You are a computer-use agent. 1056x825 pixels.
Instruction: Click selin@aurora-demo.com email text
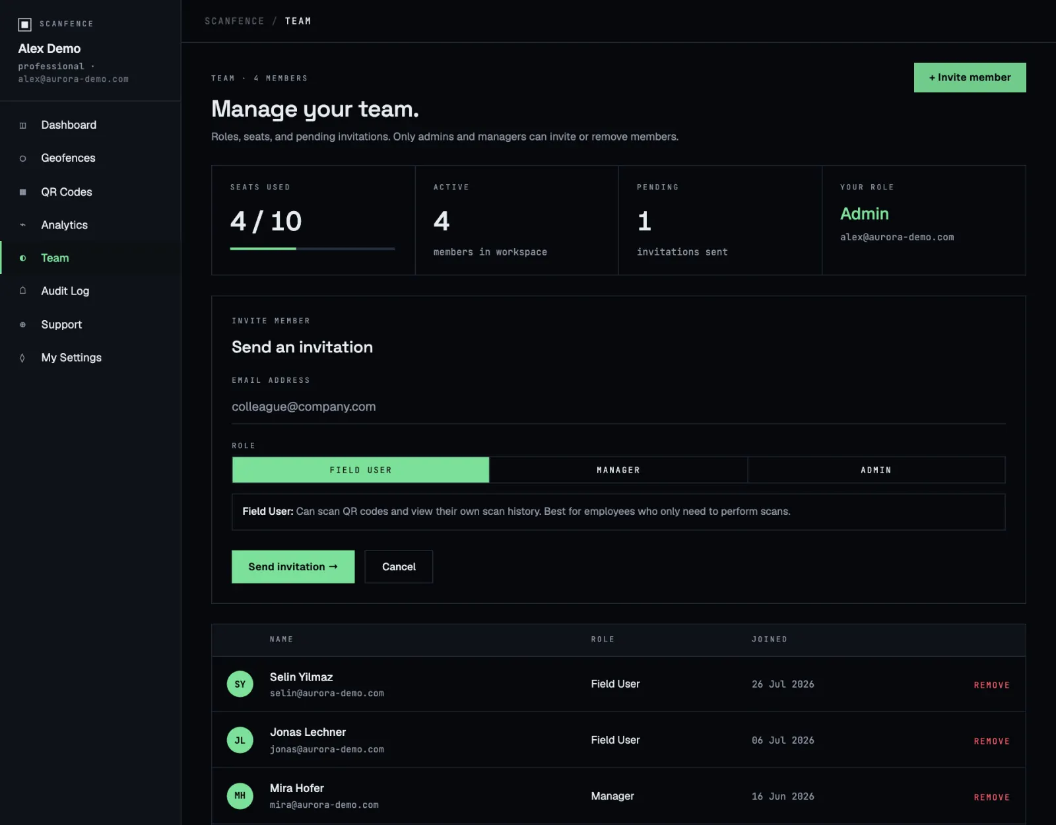coord(327,694)
